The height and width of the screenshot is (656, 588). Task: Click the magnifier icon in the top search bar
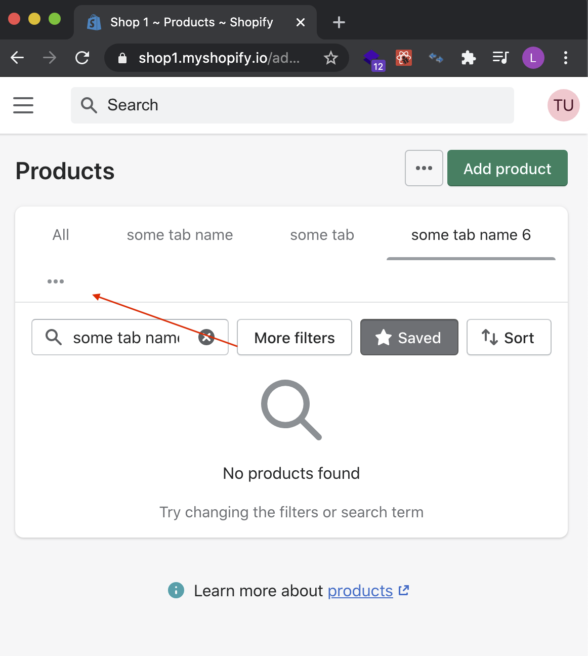89,105
